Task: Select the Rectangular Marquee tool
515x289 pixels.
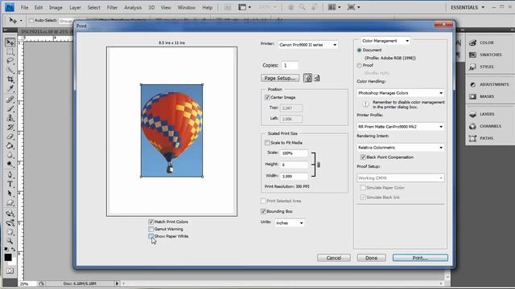Action: click(10, 51)
